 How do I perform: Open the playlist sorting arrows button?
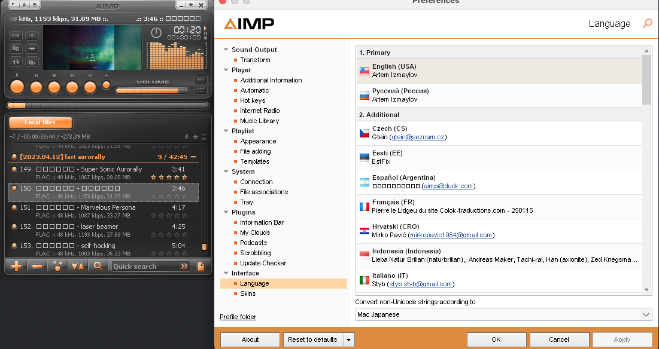(78, 267)
